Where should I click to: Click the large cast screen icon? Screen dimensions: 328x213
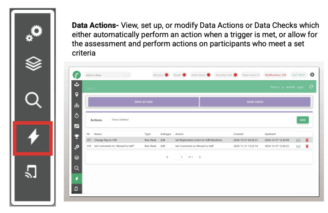click(33, 172)
